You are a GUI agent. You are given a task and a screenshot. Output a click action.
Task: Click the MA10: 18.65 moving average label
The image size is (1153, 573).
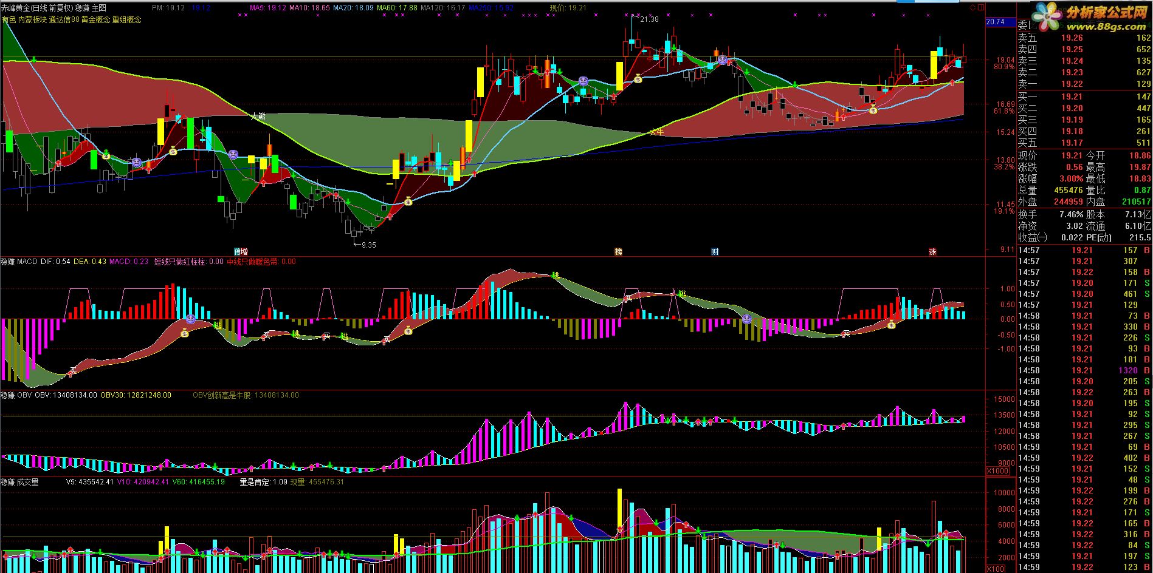[x=309, y=8]
